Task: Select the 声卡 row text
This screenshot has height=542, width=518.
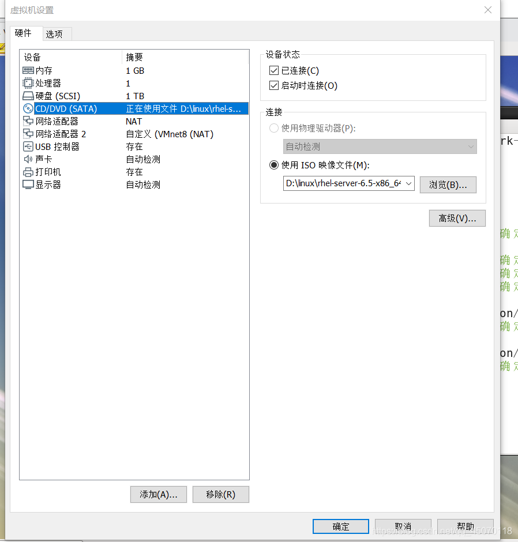Action: (44, 159)
